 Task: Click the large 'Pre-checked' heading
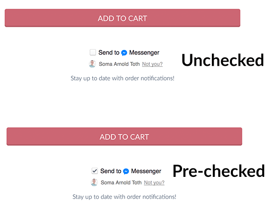(219, 171)
